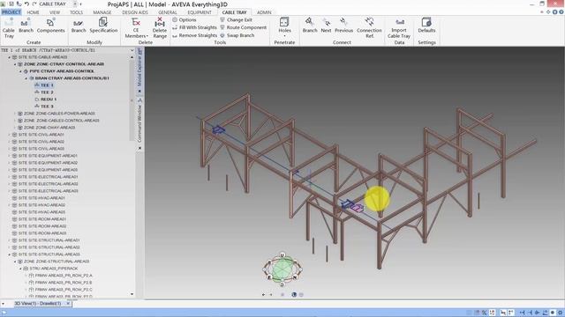Click the explorer scrollbar down arrow
Viewport: 565px width, 317px height.
point(132,294)
